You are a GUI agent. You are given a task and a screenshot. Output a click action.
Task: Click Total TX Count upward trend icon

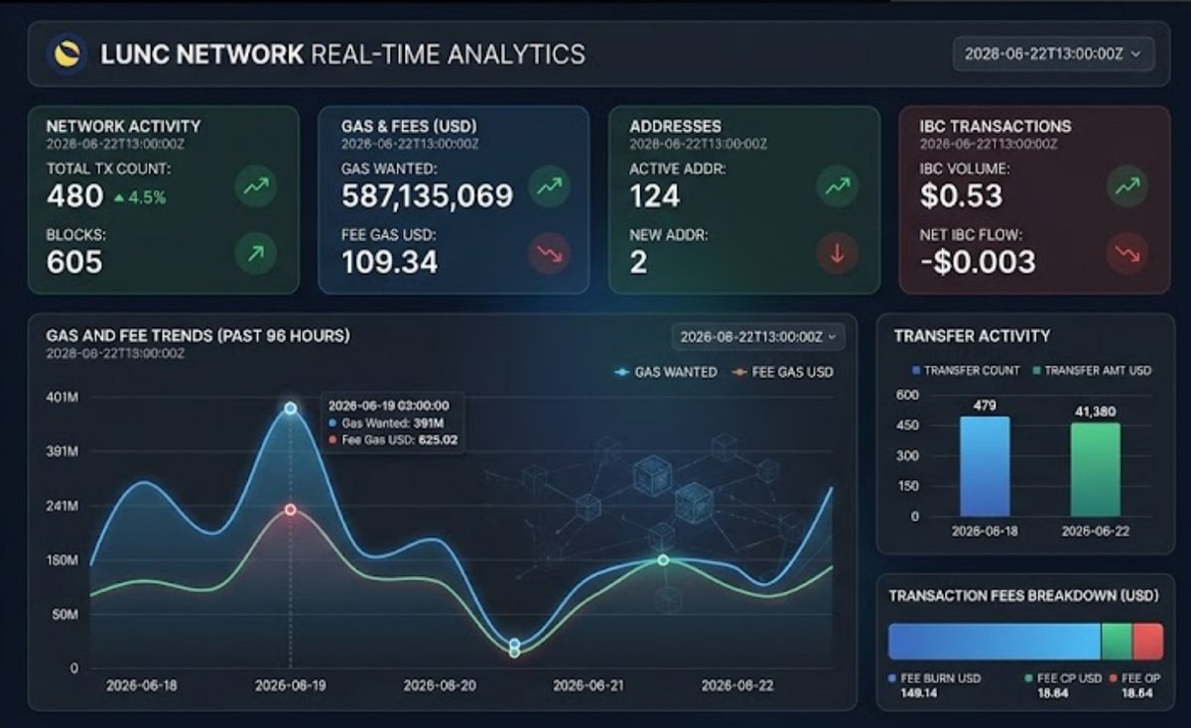(256, 185)
